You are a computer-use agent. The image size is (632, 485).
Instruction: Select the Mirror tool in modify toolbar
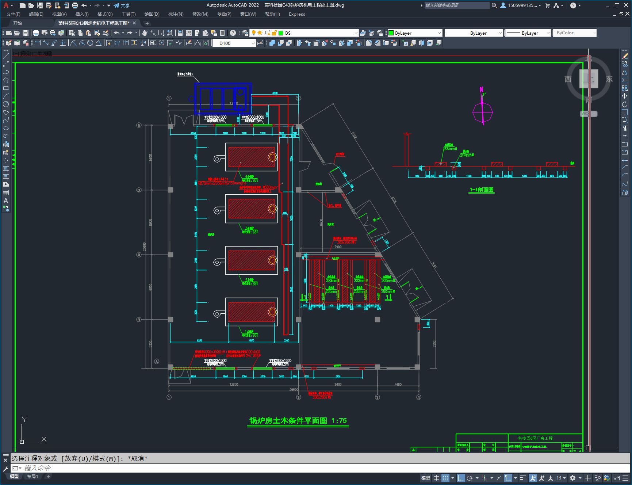click(625, 72)
